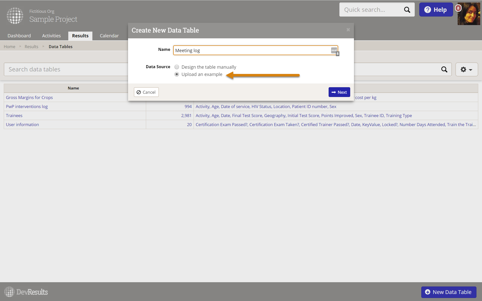Switch to the Activities tab
The width and height of the screenshot is (482, 301).
pos(51,36)
